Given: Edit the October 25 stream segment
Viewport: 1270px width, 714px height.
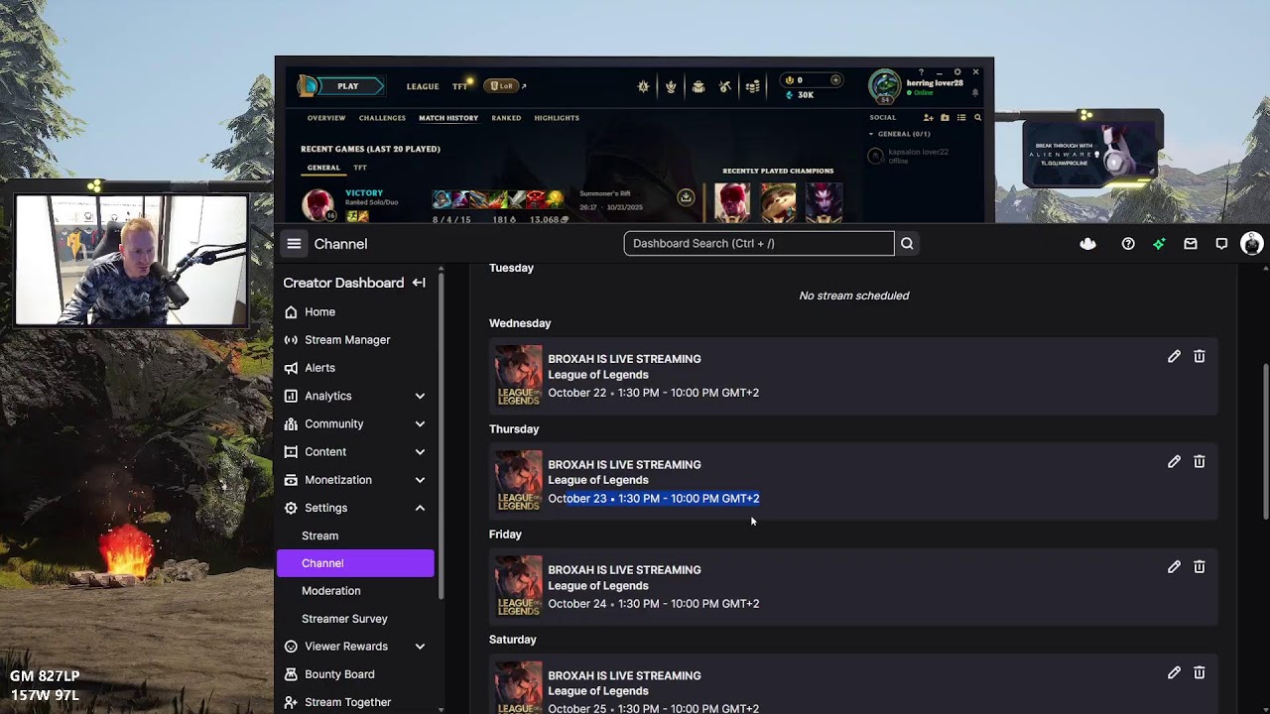Looking at the screenshot, I should click(1174, 672).
